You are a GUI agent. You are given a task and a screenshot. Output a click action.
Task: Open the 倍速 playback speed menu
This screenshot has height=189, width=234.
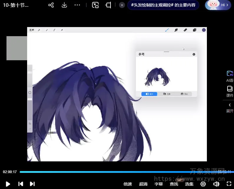point(128,184)
